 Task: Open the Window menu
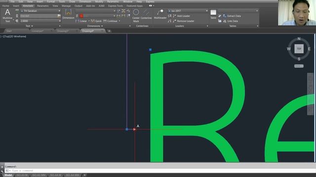127,1
